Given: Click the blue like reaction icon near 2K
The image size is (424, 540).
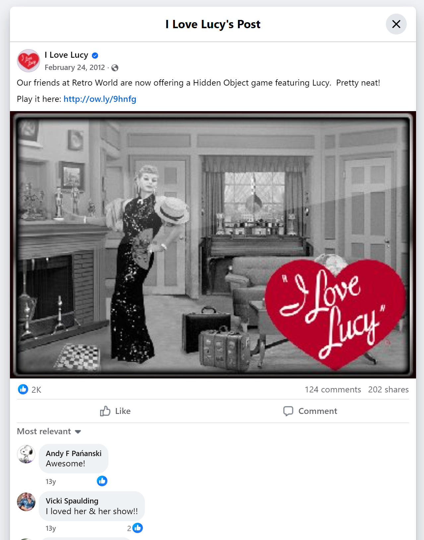Looking at the screenshot, I should 23,389.
